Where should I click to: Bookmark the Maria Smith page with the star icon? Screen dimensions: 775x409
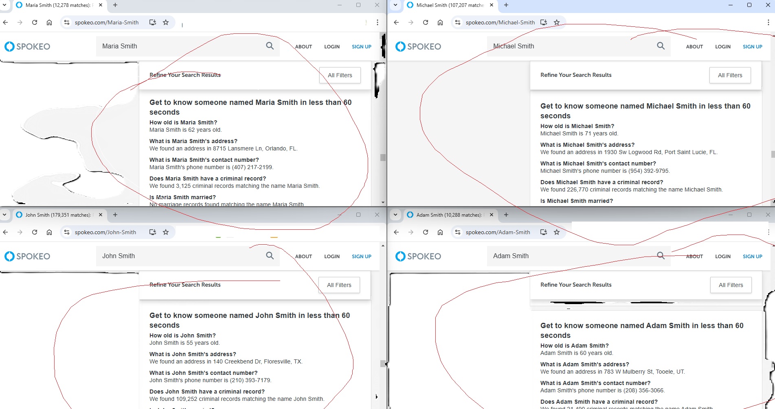pos(166,22)
